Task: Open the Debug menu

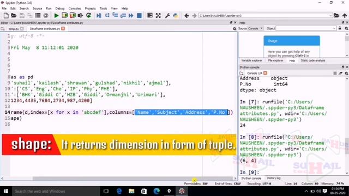Action: click(x=60, y=9)
